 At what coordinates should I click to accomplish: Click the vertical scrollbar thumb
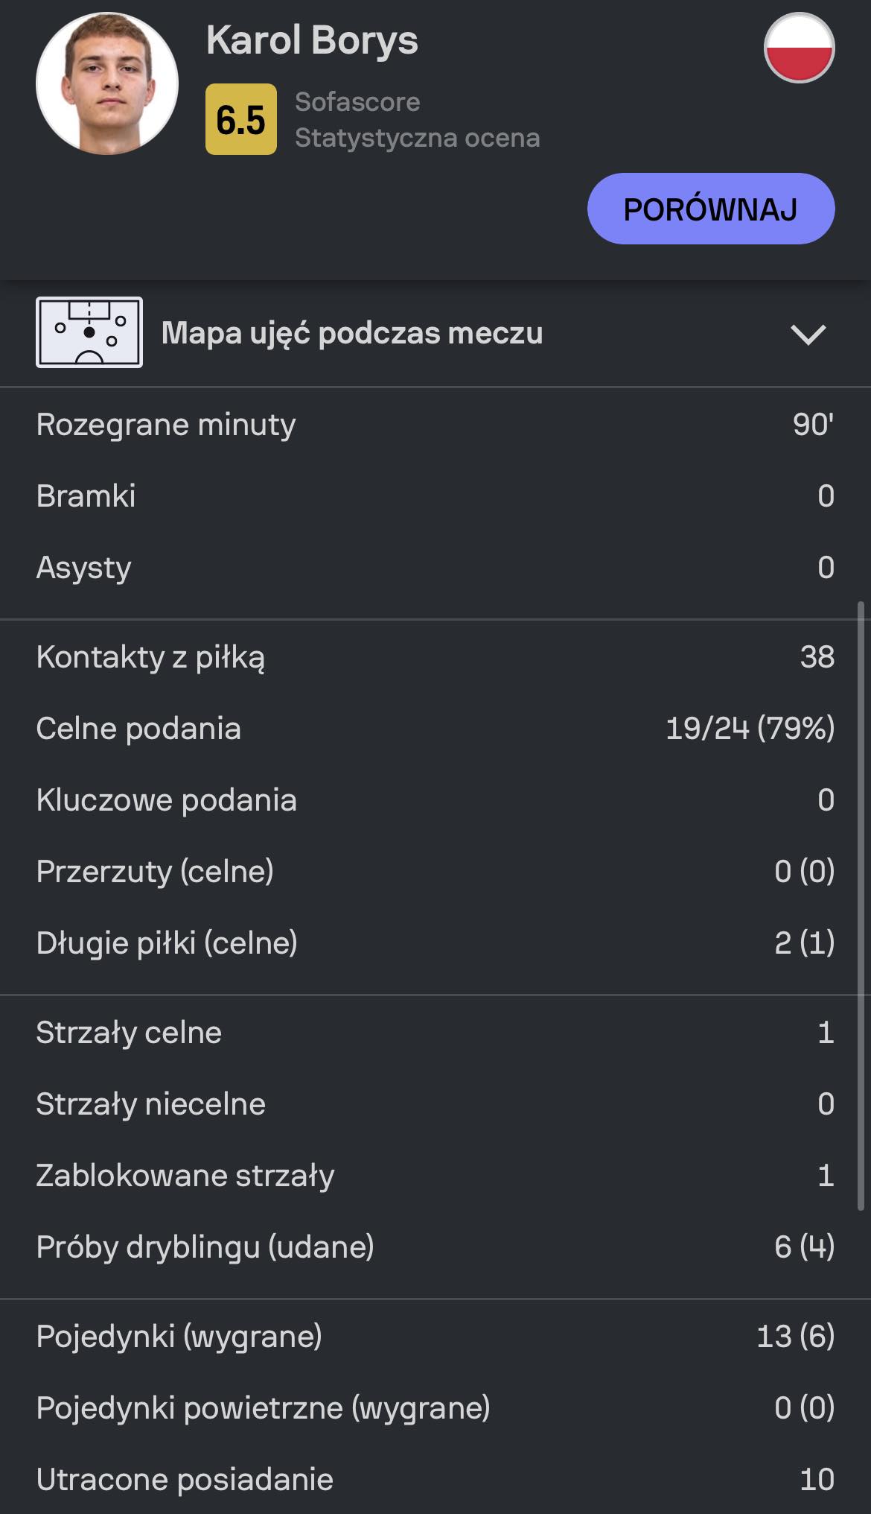861,906
